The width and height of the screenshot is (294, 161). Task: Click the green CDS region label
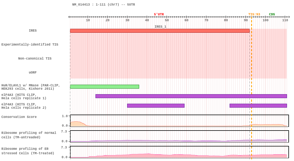(x=272, y=15)
